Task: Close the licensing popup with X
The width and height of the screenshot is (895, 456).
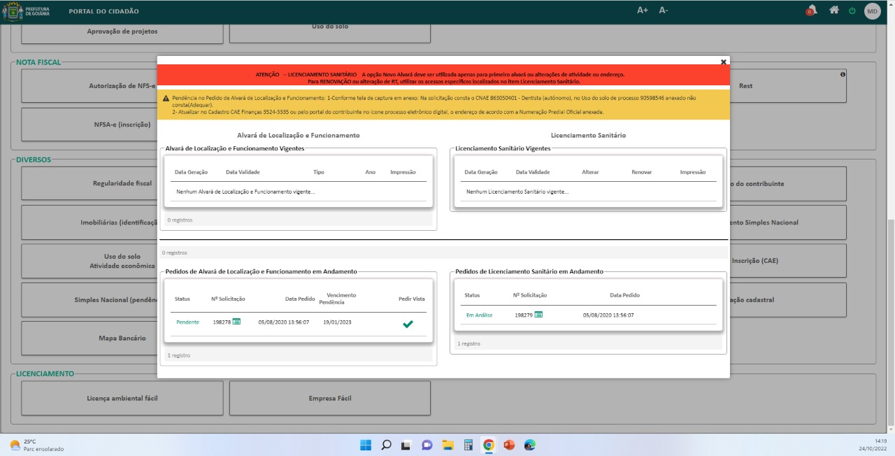Action: (724, 62)
